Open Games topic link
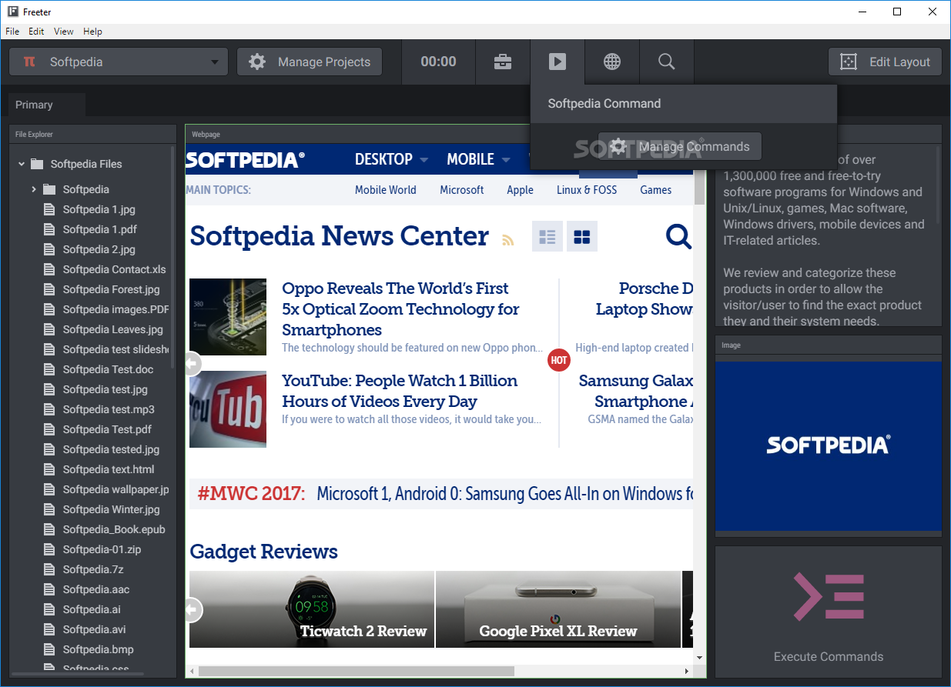The height and width of the screenshot is (687, 951). click(656, 190)
